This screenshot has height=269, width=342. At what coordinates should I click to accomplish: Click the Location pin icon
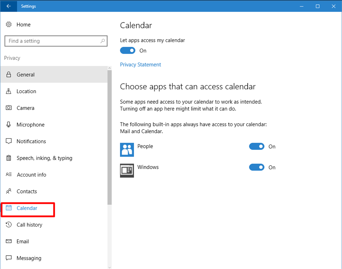pyautogui.click(x=9, y=91)
